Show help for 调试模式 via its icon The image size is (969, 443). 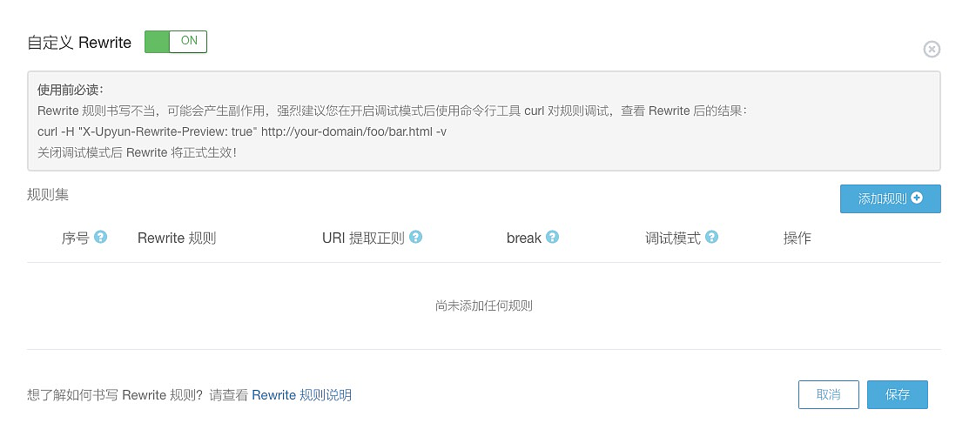pyautogui.click(x=711, y=237)
